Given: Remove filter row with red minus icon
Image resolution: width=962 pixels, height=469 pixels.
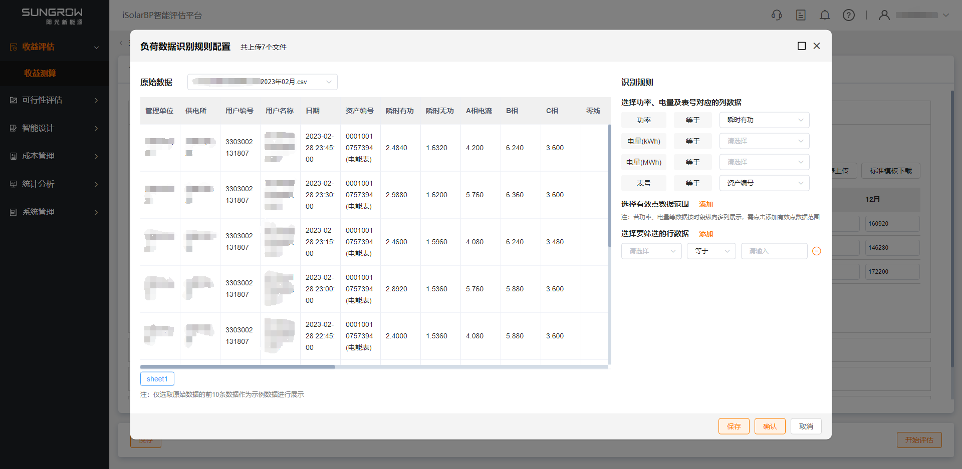Looking at the screenshot, I should (817, 251).
